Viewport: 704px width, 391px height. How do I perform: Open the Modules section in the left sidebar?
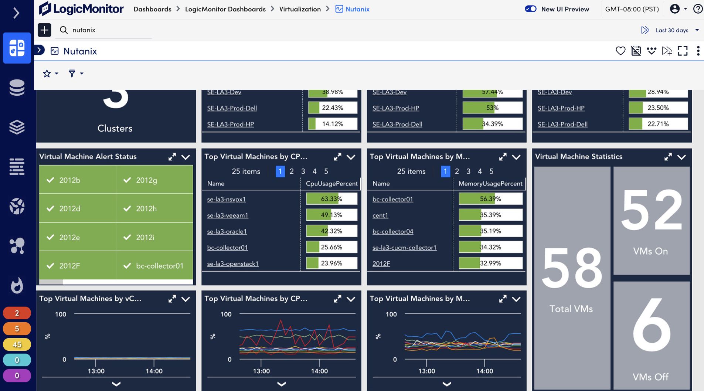click(17, 127)
